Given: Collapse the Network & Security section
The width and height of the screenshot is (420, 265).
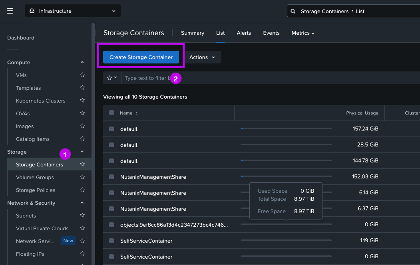Looking at the screenshot, I should click(x=82, y=203).
